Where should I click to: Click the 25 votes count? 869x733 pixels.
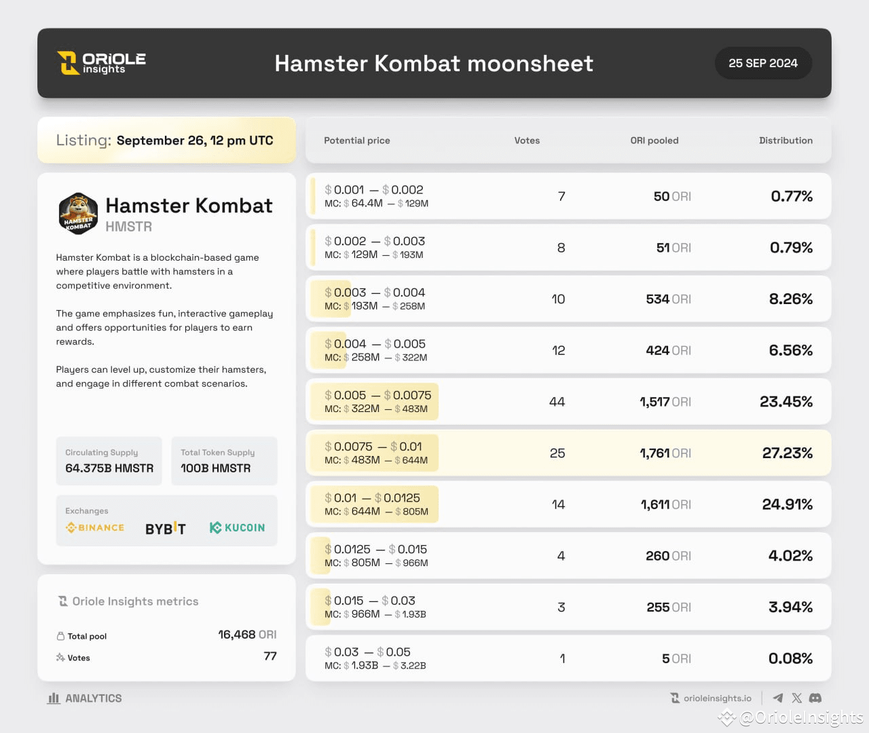click(557, 453)
